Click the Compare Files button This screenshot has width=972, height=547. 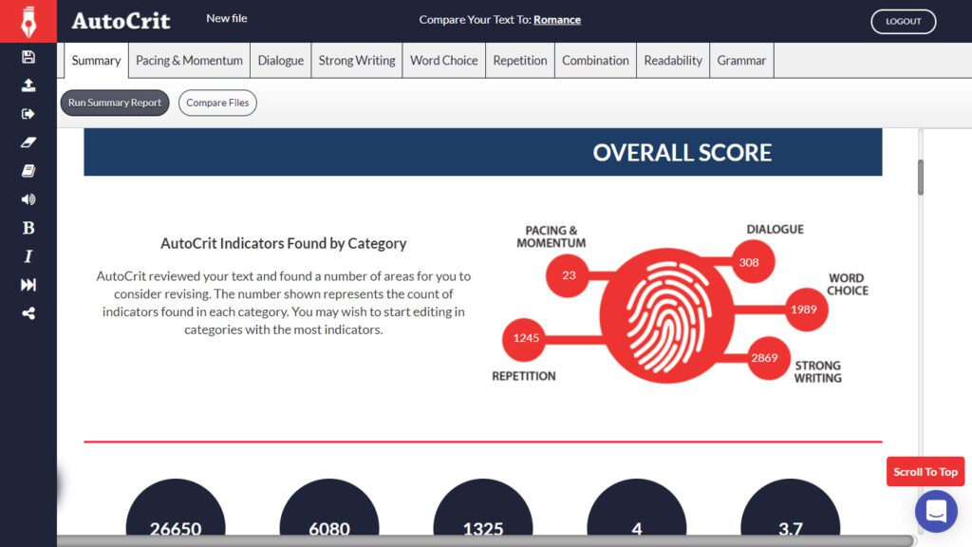tap(217, 103)
